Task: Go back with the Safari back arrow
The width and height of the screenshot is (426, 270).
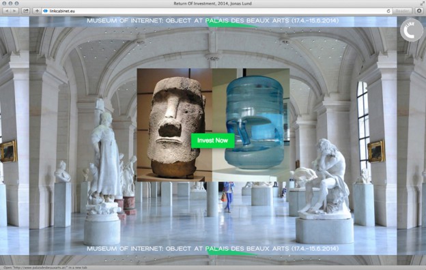Action: (x=7, y=11)
